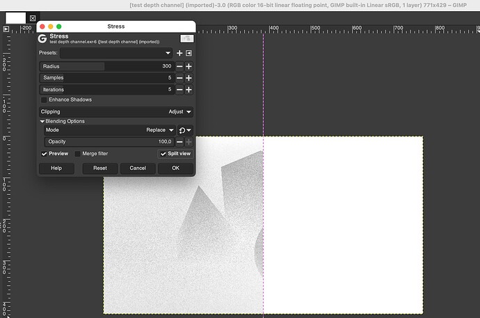This screenshot has width=480, height=318.
Task: Decrease Radius with minus button
Action: pyautogui.click(x=179, y=66)
